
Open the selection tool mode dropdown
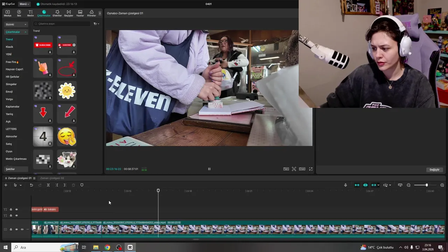pos(21,185)
